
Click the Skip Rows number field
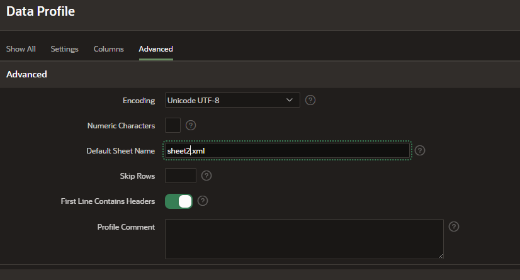coord(181,176)
